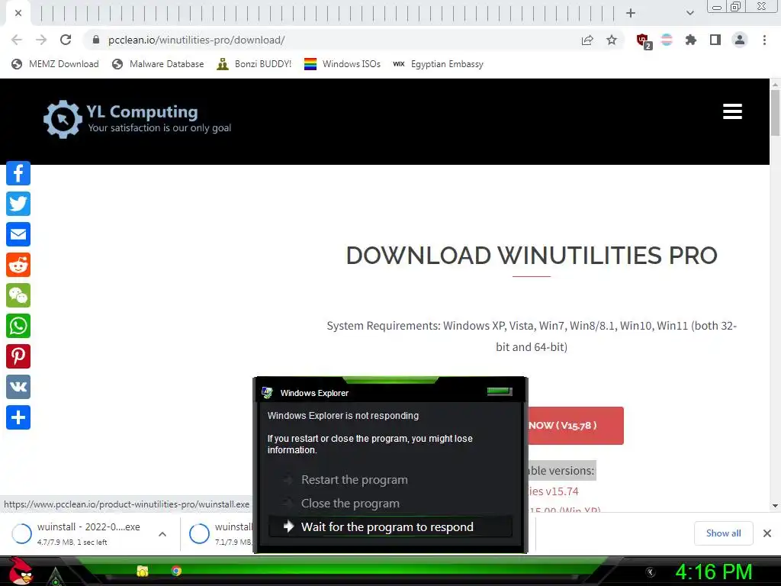The image size is (781, 586).
Task: Open file explorer from taskbar
Action: 143,571
